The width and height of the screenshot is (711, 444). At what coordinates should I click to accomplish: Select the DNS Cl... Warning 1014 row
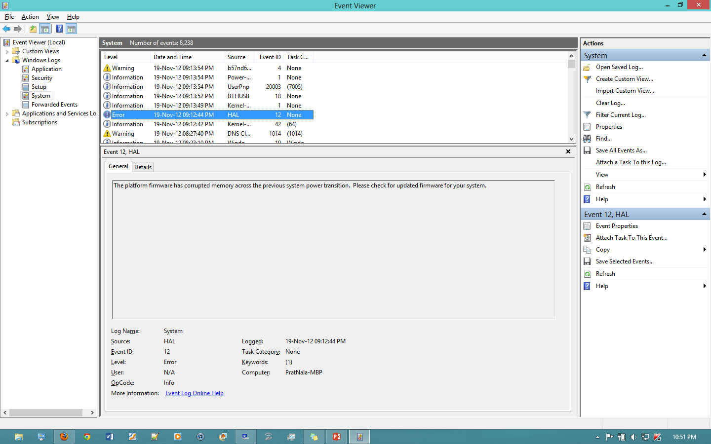pyautogui.click(x=207, y=134)
